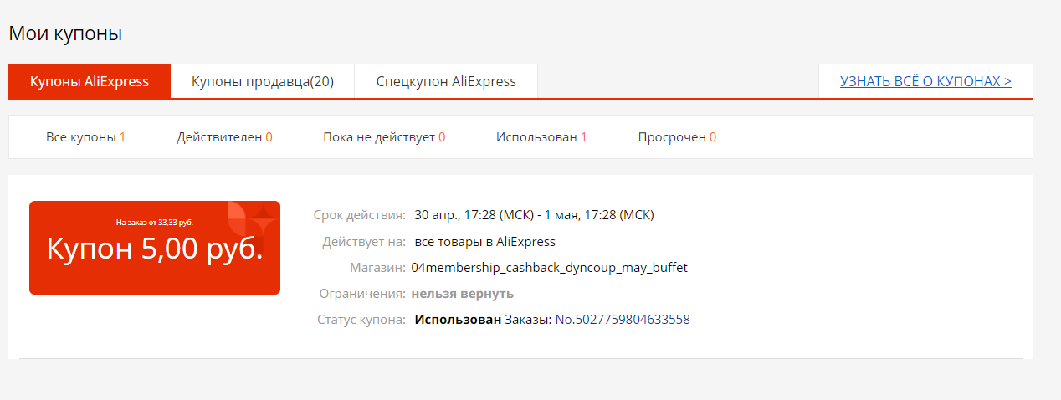Viewport: 1061px width, 400px height.
Task: Click the Мои купоны heading
Action: coord(65,34)
